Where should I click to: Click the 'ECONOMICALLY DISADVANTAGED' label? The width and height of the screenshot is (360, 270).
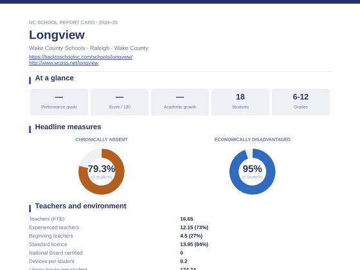(x=252, y=139)
